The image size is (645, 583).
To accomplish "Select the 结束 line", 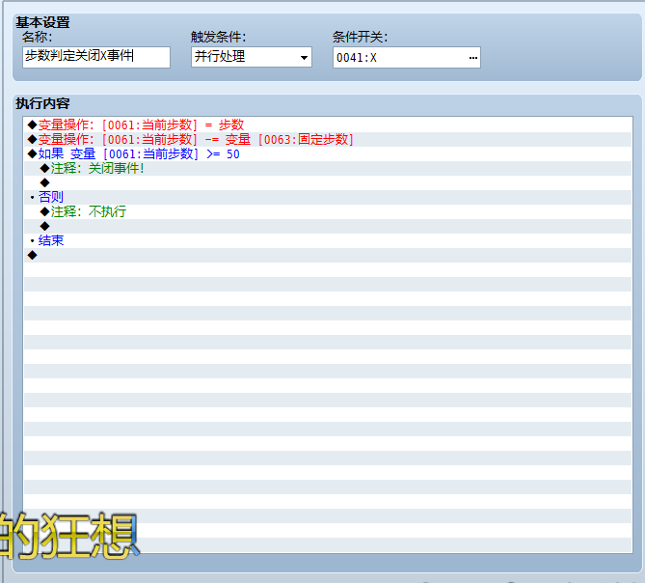I will [x=328, y=240].
